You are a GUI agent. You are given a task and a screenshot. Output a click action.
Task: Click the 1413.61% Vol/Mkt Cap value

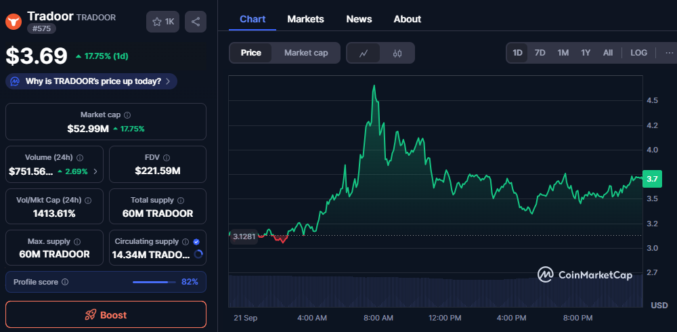54,213
